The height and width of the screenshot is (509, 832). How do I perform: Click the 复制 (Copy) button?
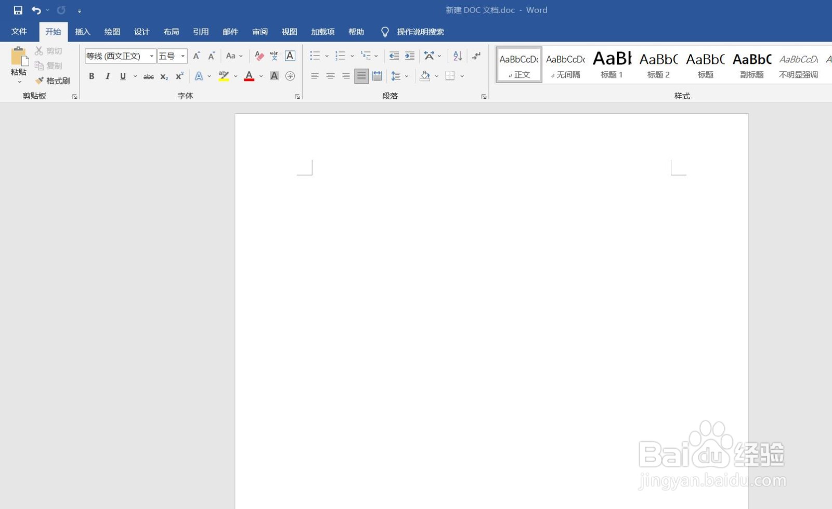pyautogui.click(x=49, y=65)
